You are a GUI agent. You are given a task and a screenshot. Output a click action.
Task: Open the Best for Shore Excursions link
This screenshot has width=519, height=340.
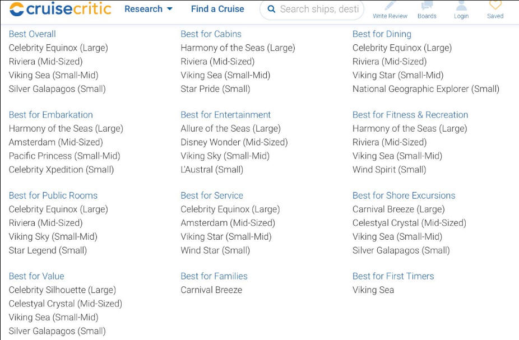pos(404,195)
